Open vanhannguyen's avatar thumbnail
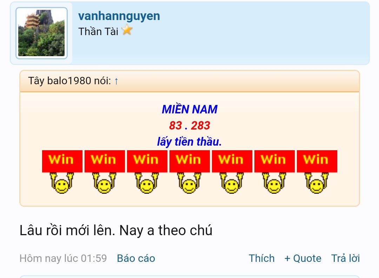 [x=41, y=33]
